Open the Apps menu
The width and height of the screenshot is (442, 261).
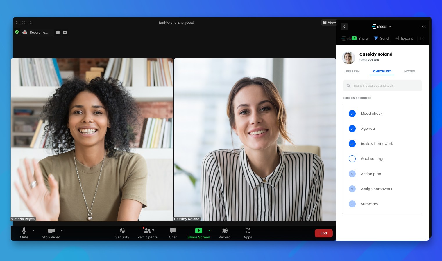tap(248, 231)
